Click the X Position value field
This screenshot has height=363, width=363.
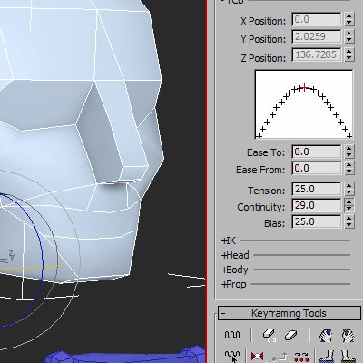317,20
